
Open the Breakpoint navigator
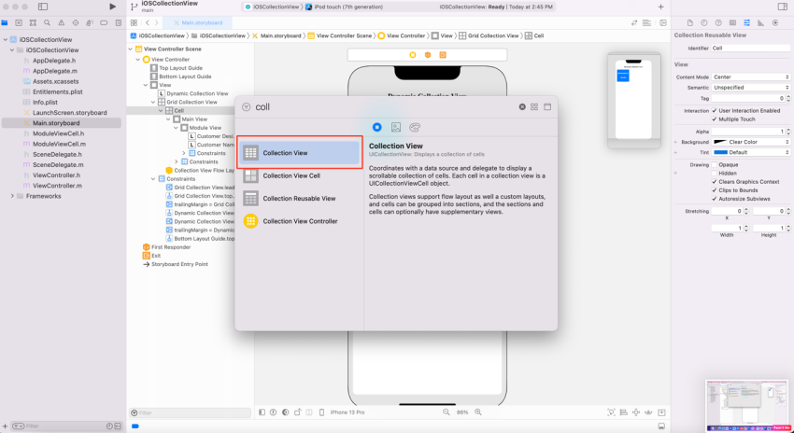point(104,22)
